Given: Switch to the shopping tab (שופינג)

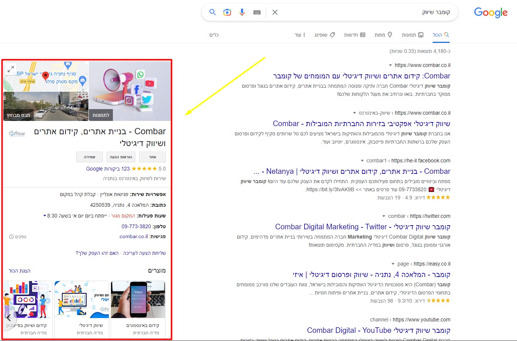Looking at the screenshot, I should [325, 35].
